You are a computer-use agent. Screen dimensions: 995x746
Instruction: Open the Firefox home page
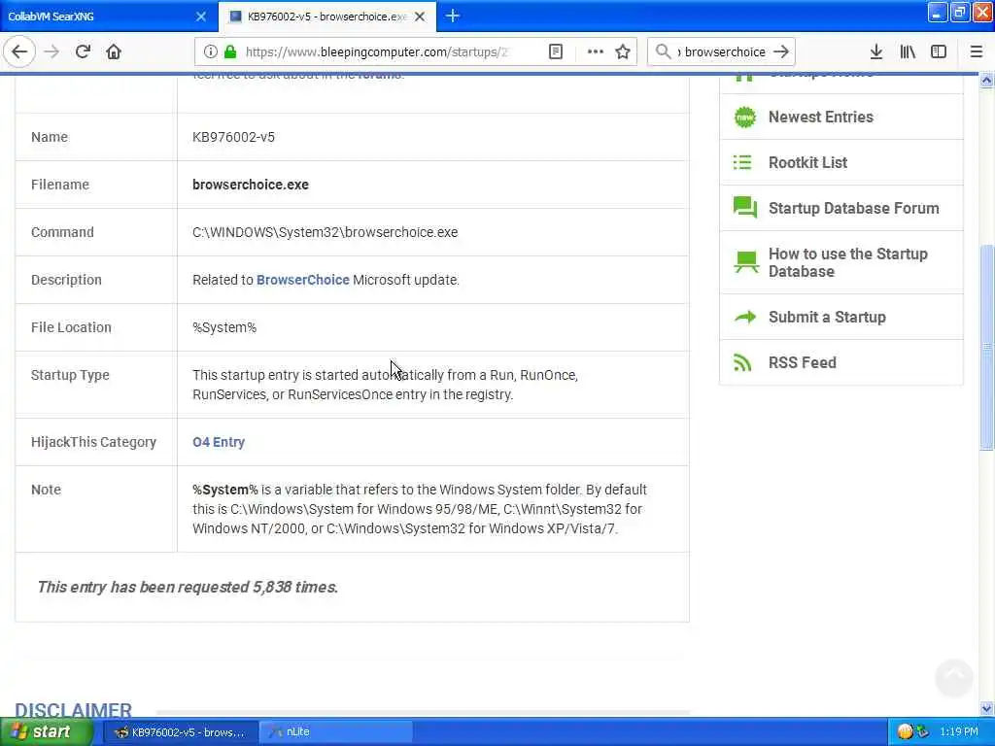pyautogui.click(x=114, y=51)
